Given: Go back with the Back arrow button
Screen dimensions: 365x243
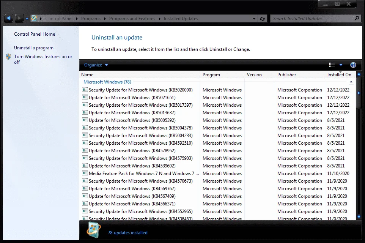Looking at the screenshot, I should point(8,18).
